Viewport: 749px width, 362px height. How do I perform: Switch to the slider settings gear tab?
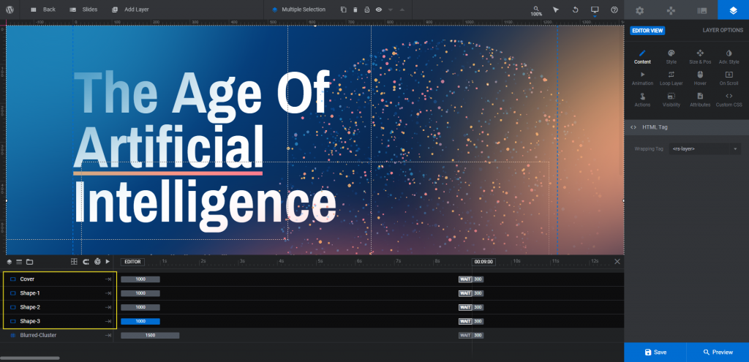coord(639,10)
